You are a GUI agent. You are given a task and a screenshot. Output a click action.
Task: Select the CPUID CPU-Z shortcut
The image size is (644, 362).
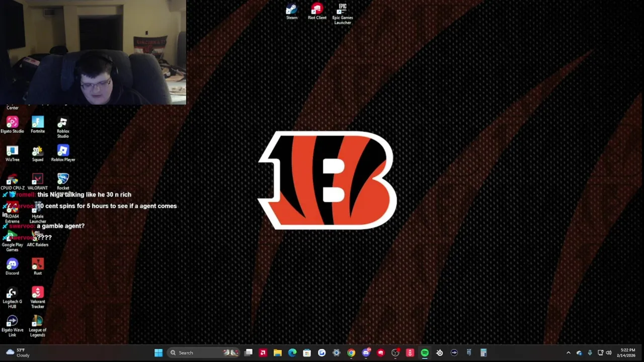[x=12, y=182]
